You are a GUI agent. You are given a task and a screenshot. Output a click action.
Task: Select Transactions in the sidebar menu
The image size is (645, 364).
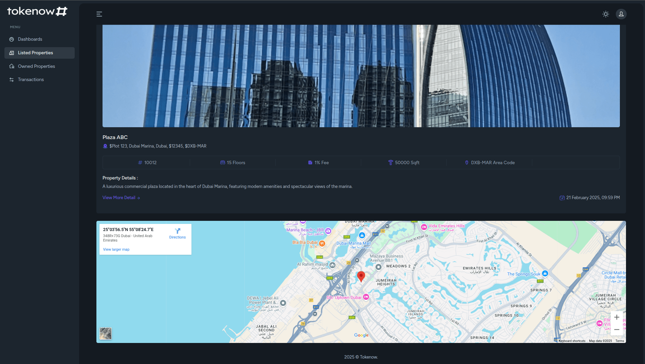[x=31, y=79]
